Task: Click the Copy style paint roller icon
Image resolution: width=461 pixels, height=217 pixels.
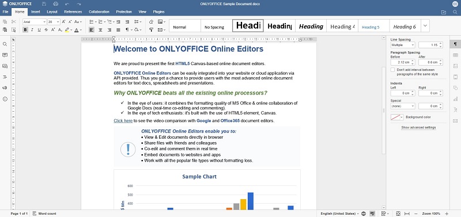Action: coord(151,30)
